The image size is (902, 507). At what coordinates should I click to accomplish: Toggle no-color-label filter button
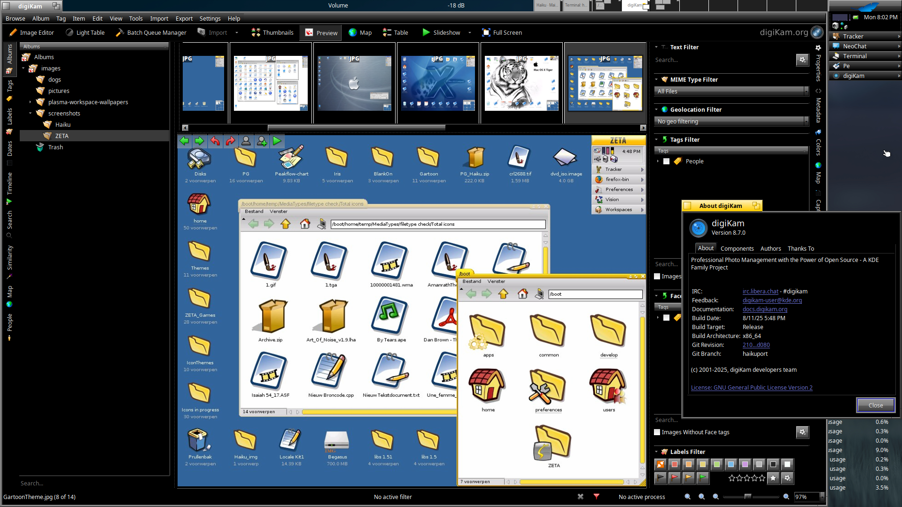pyautogui.click(x=661, y=464)
